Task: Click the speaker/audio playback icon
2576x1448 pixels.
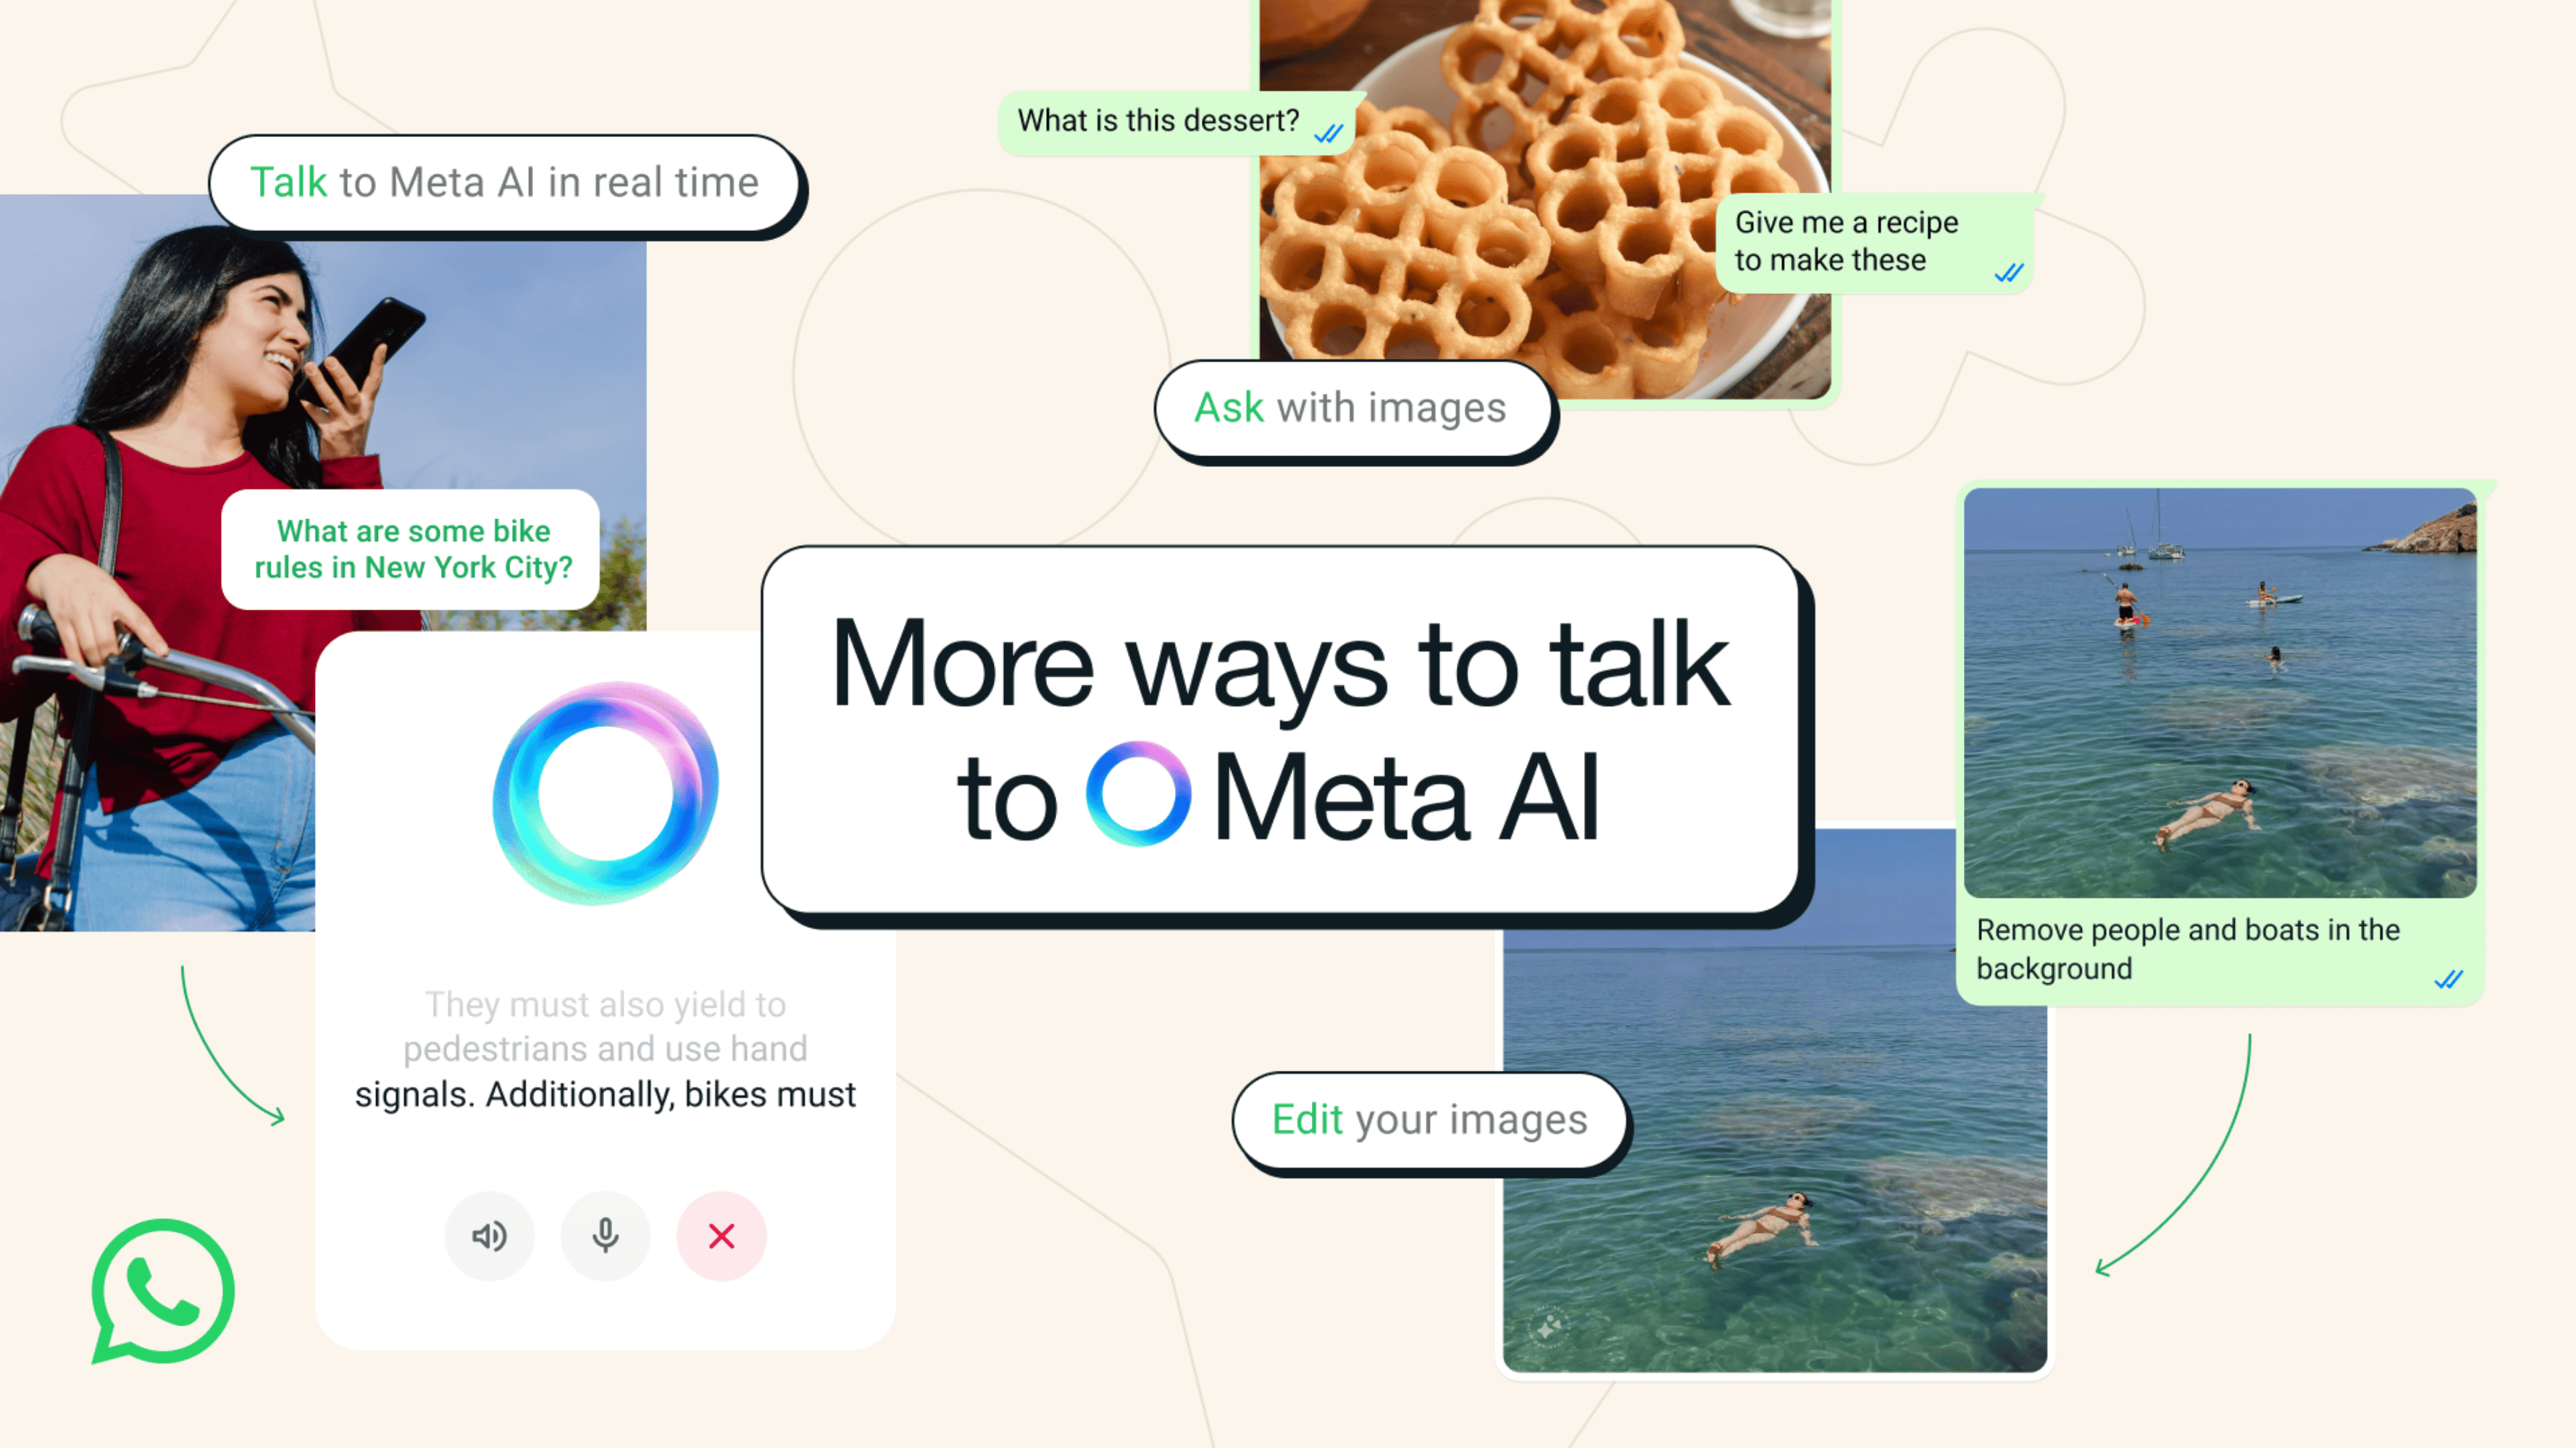Action: 490,1236
